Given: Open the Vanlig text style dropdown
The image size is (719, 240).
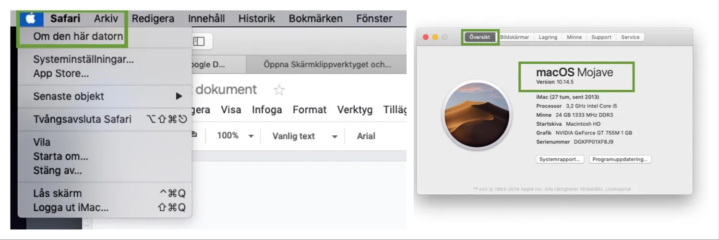Looking at the screenshot, I should coord(304,136).
